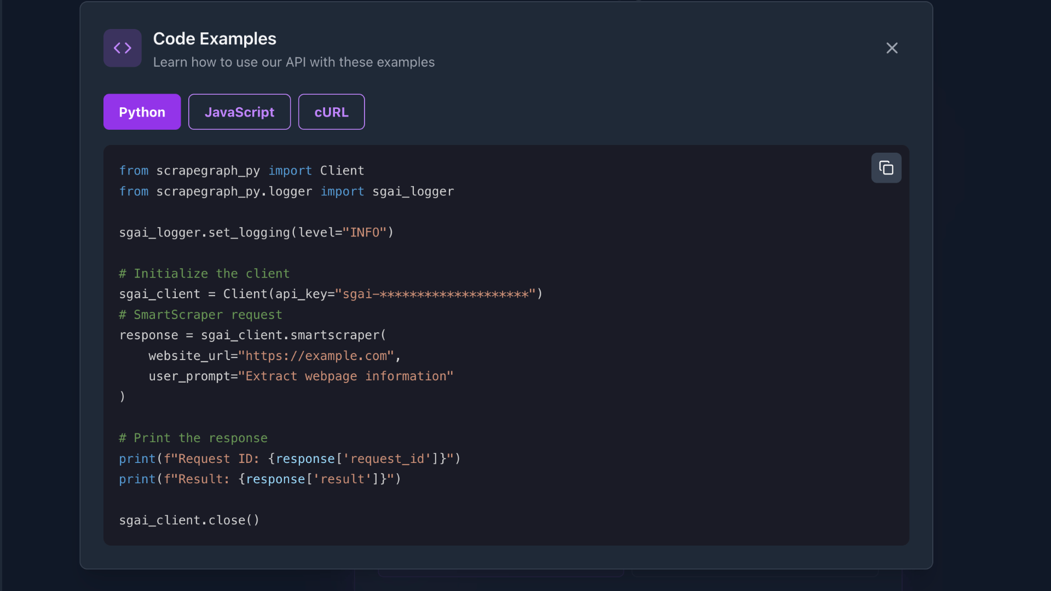
Task: Click the Code Examples heading
Action: 215,39
